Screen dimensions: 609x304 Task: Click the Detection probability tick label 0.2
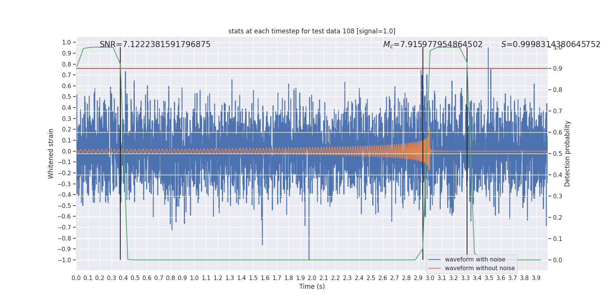click(558, 218)
